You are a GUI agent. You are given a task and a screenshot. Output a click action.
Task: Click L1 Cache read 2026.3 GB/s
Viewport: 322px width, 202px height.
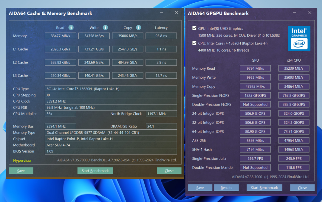[x=60, y=49]
